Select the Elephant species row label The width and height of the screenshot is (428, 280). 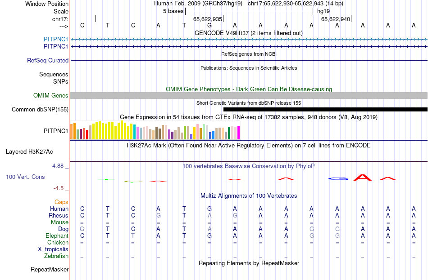pyautogui.click(x=57, y=236)
